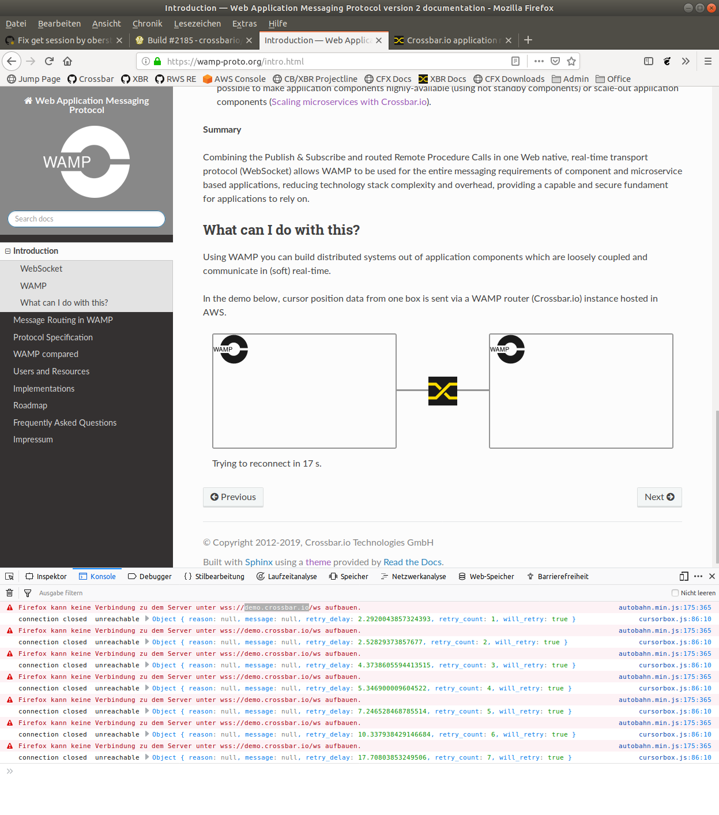
Task: Click the Previous page button
Action: pos(233,497)
